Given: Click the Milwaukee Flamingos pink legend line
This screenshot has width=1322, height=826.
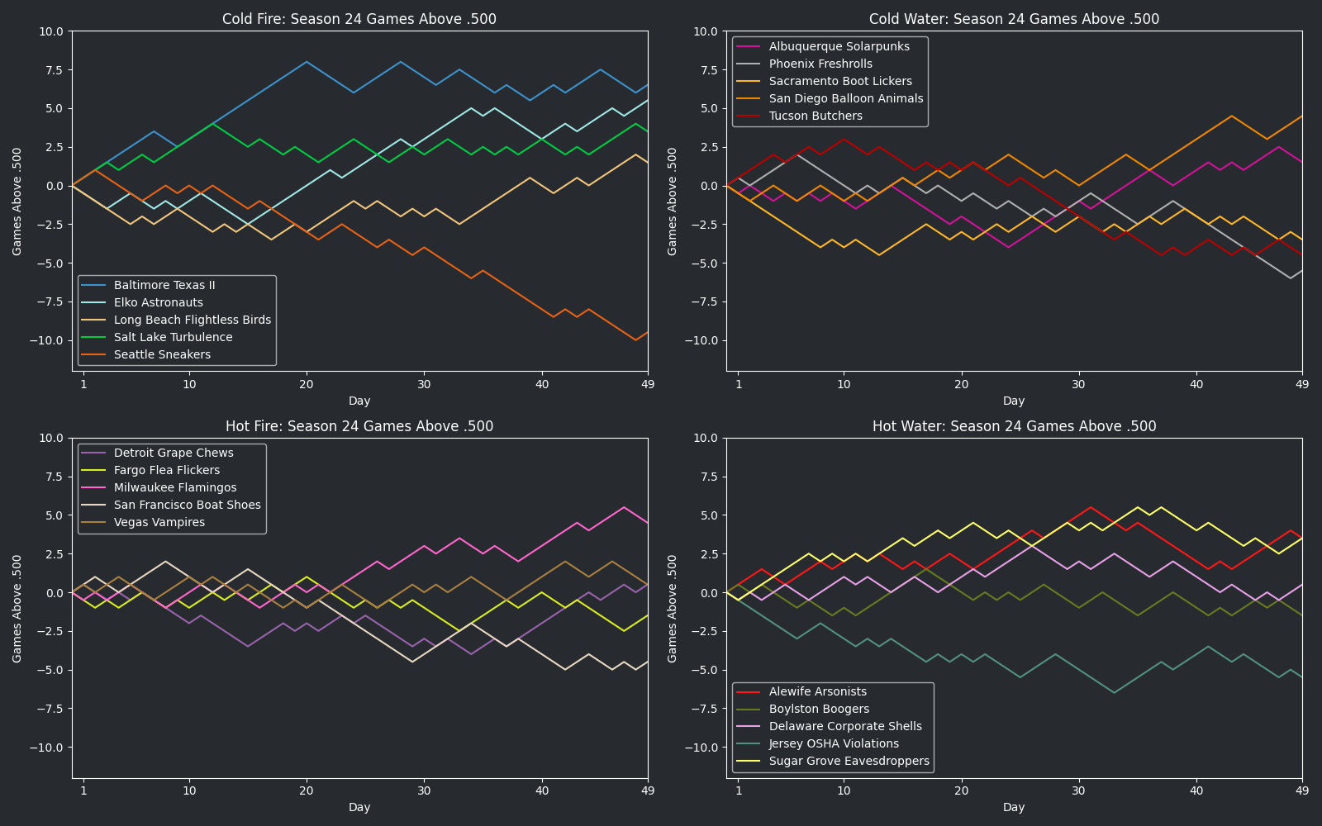Looking at the screenshot, I should tap(95, 487).
